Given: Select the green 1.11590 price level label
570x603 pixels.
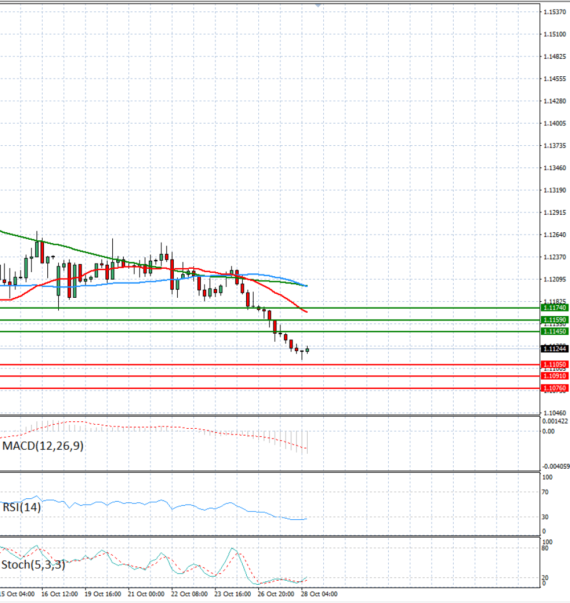Looking at the screenshot, I should pyautogui.click(x=555, y=320).
